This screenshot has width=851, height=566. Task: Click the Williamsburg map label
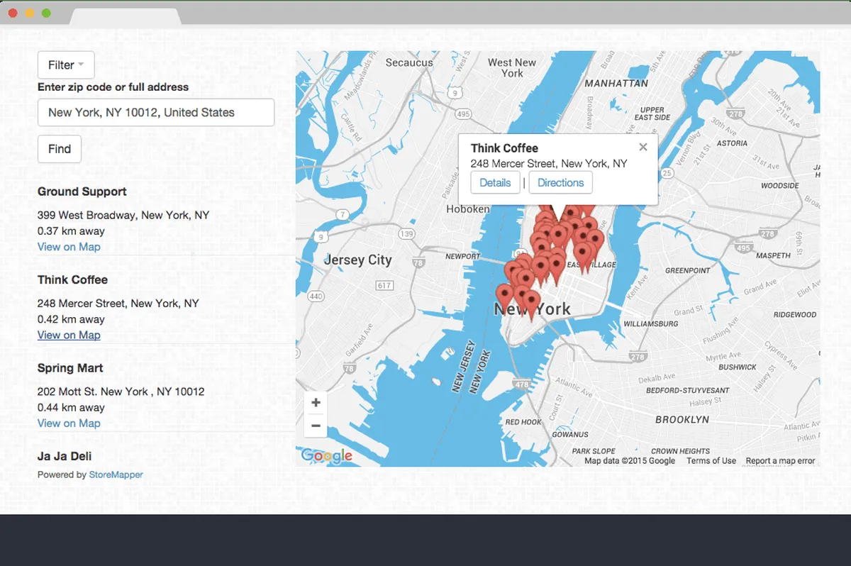[x=650, y=323]
